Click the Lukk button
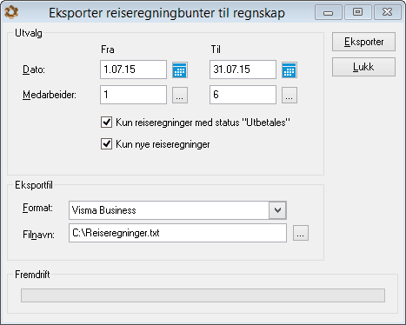406x325 pixels. pos(363,67)
